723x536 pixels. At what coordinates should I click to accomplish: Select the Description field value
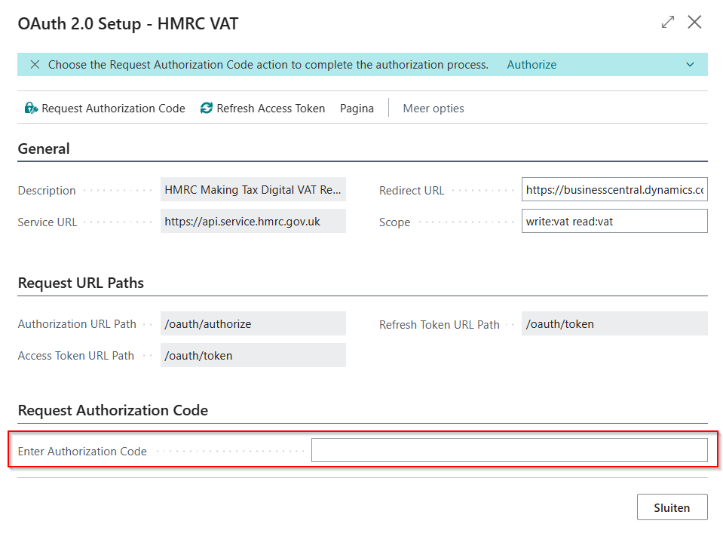(253, 189)
